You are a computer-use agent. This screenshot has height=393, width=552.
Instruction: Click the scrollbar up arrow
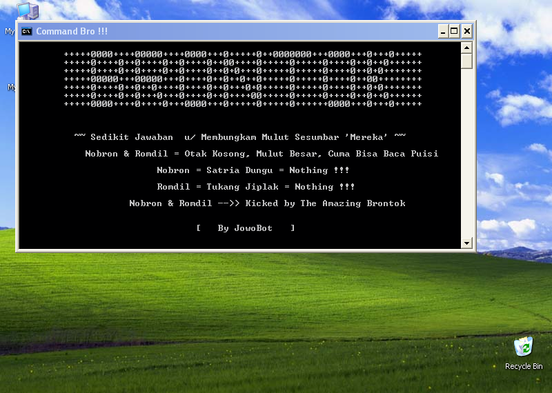tap(466, 48)
